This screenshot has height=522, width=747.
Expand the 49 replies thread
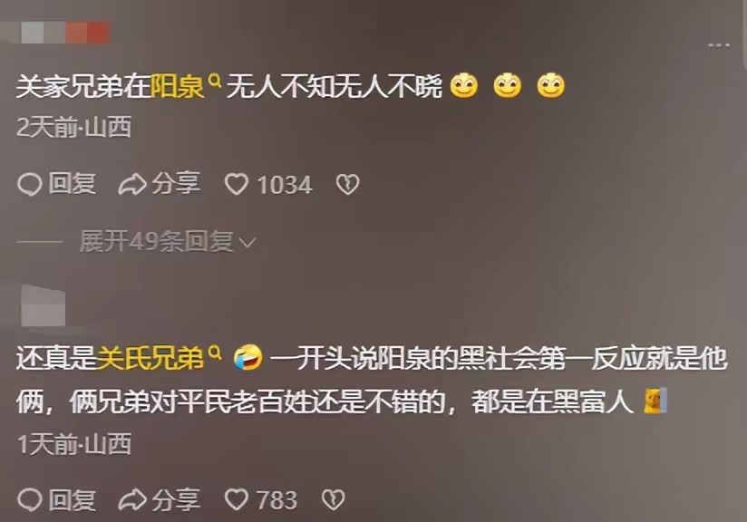tap(167, 241)
